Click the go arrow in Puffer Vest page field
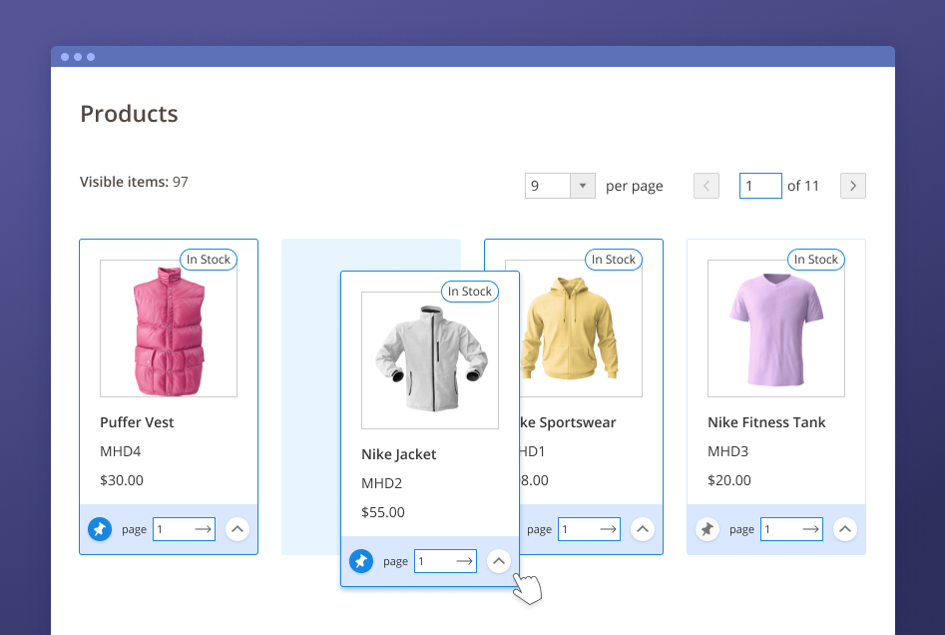945x635 pixels. click(203, 529)
